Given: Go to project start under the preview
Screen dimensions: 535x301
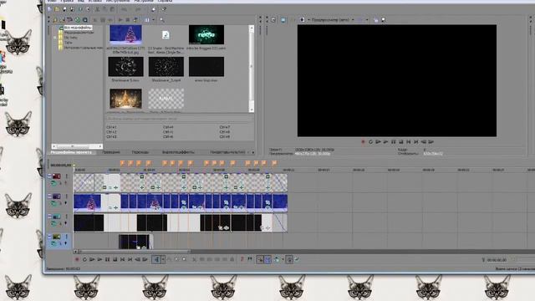Looking at the screenshot, I should (409, 141).
